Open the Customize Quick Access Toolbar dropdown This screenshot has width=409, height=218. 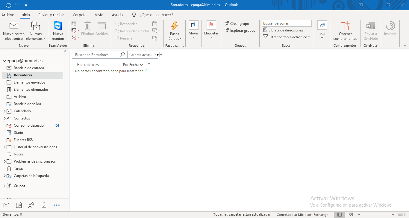[x=26, y=5]
